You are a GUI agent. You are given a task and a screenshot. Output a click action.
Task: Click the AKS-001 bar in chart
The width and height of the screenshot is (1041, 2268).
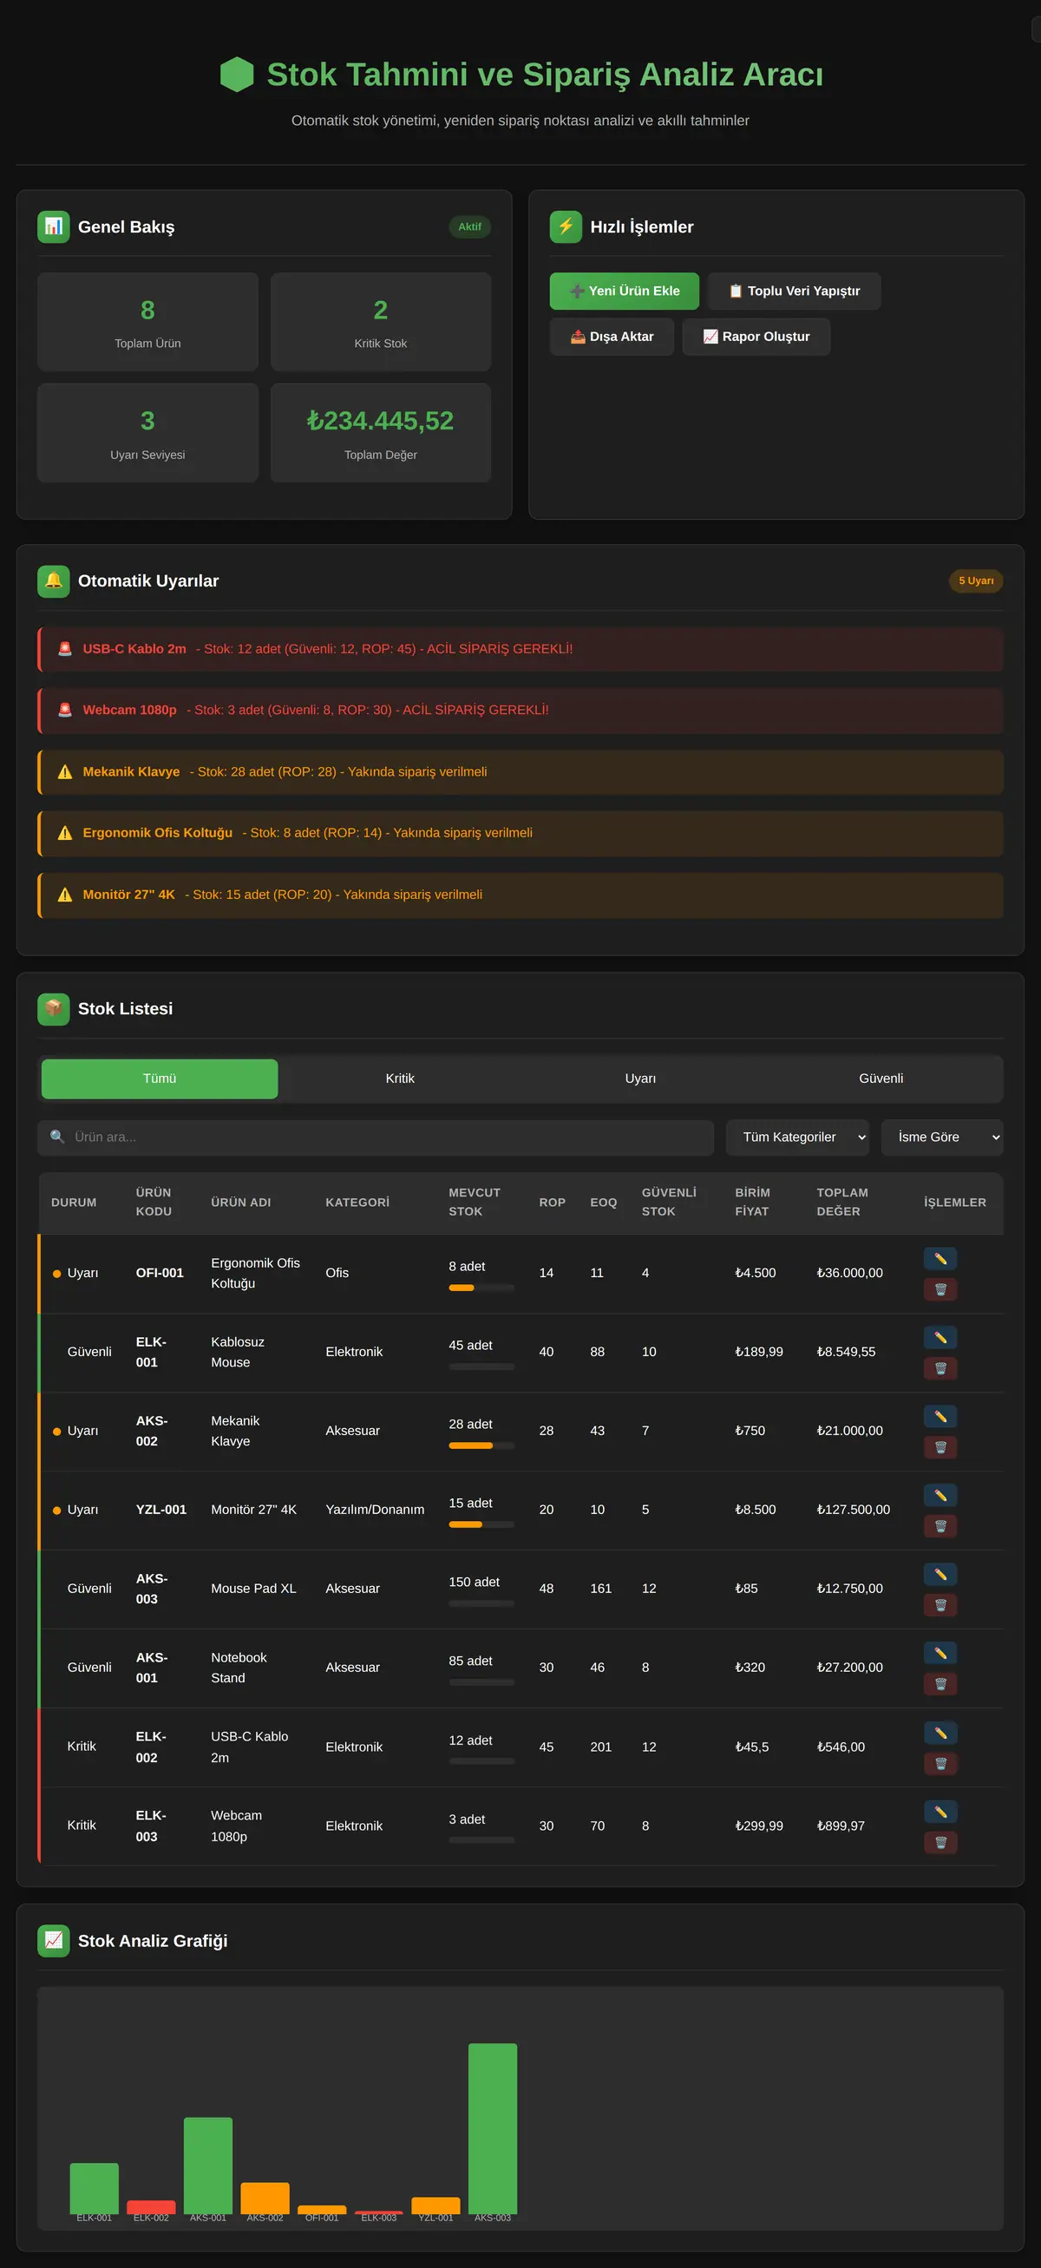(207, 2165)
